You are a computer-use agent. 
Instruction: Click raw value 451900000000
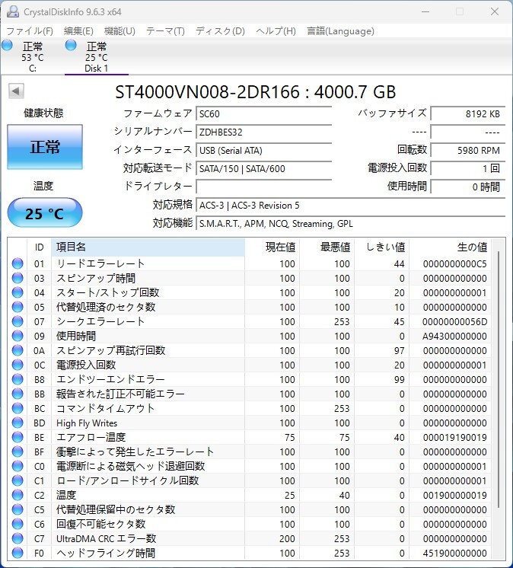click(x=454, y=554)
